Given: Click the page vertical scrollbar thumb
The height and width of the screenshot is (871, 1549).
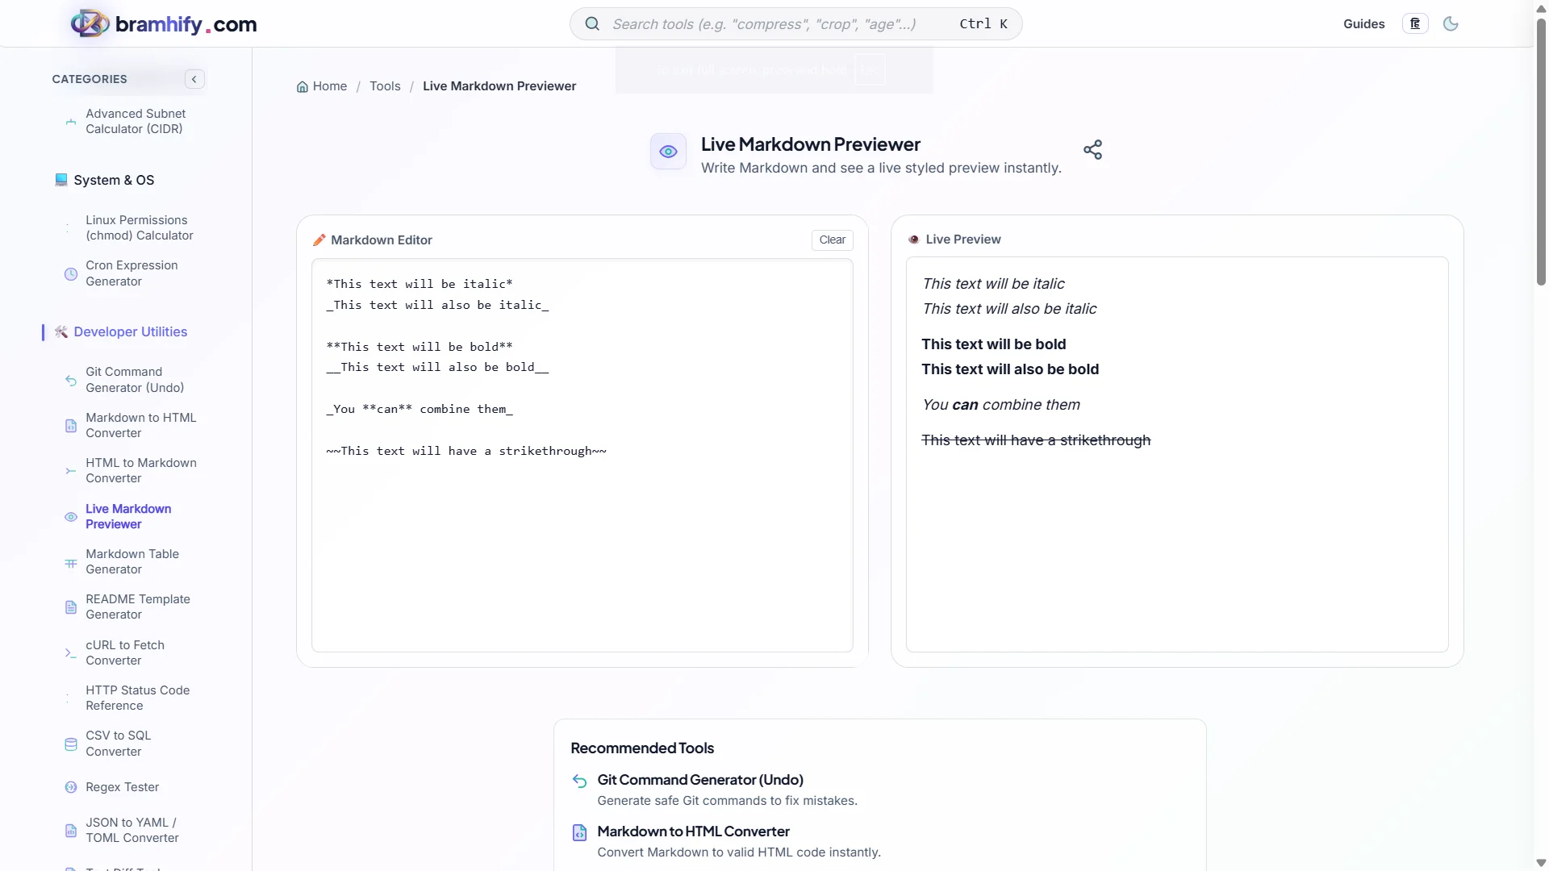Looking at the screenshot, I should (1541, 151).
